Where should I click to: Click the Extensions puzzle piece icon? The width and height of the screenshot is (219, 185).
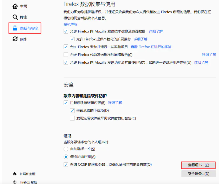click(15, 174)
